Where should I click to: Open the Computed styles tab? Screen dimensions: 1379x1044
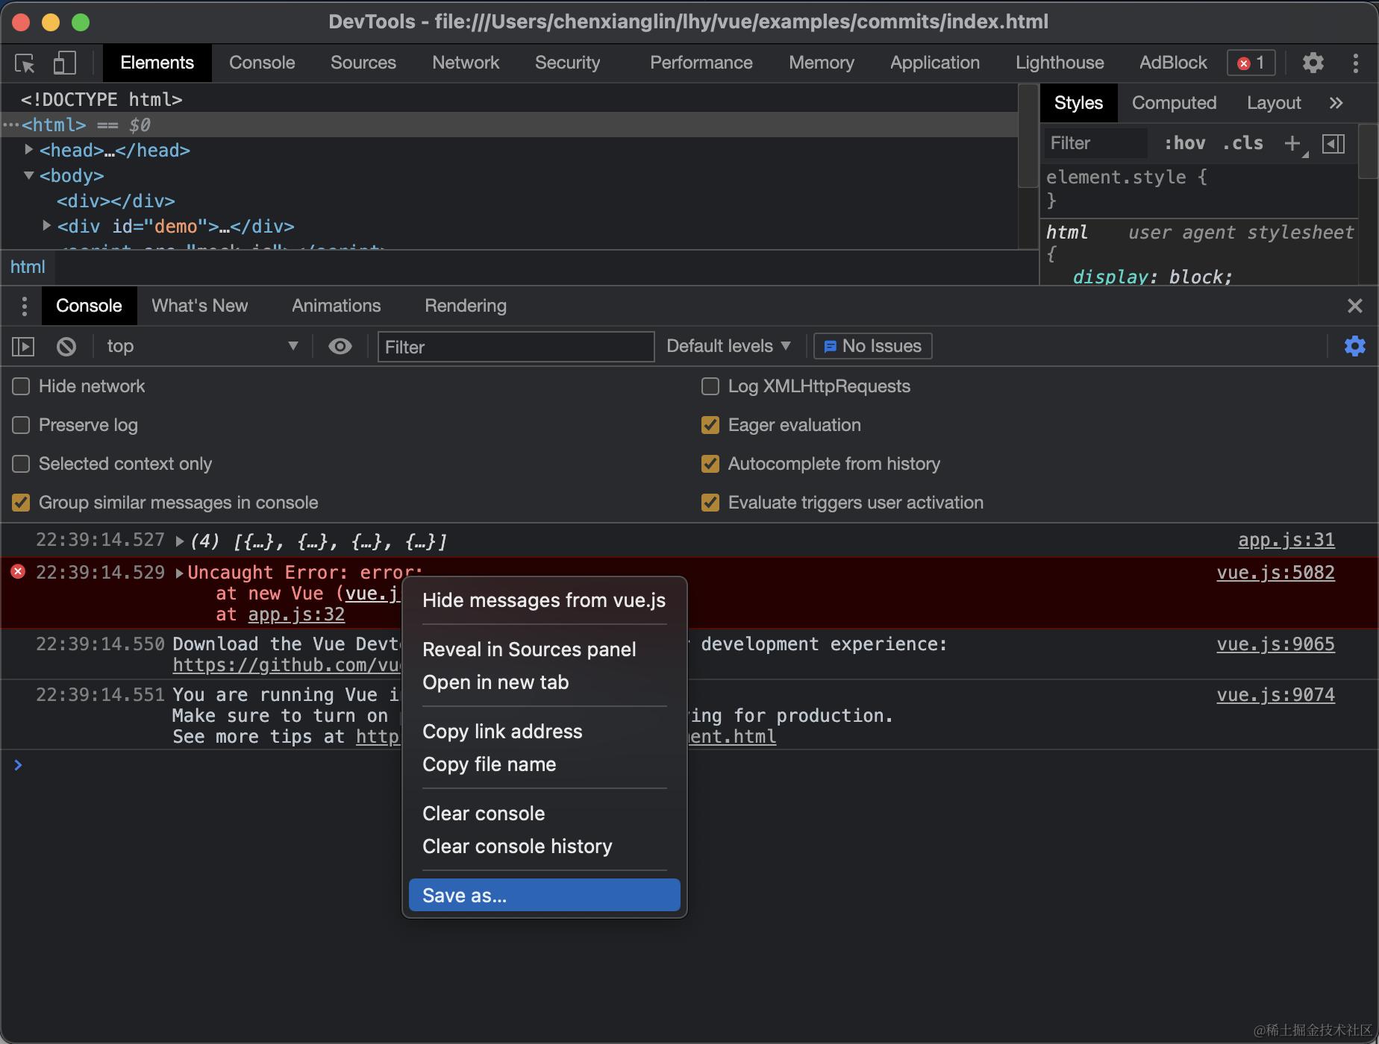click(1174, 103)
